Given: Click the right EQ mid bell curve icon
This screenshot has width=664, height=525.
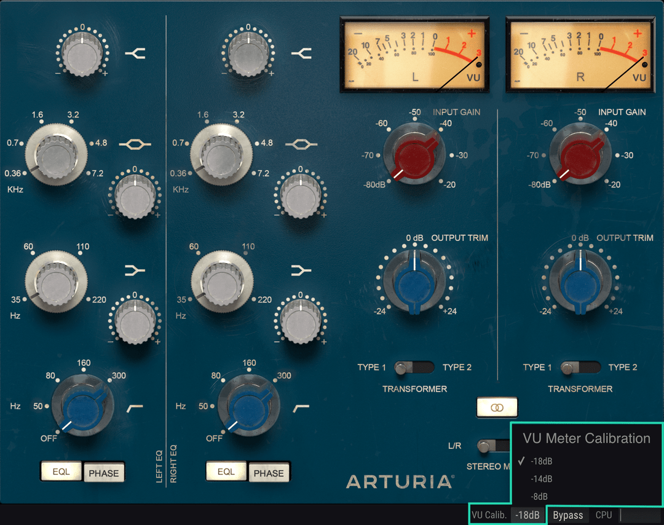Looking at the screenshot, I should [x=301, y=144].
